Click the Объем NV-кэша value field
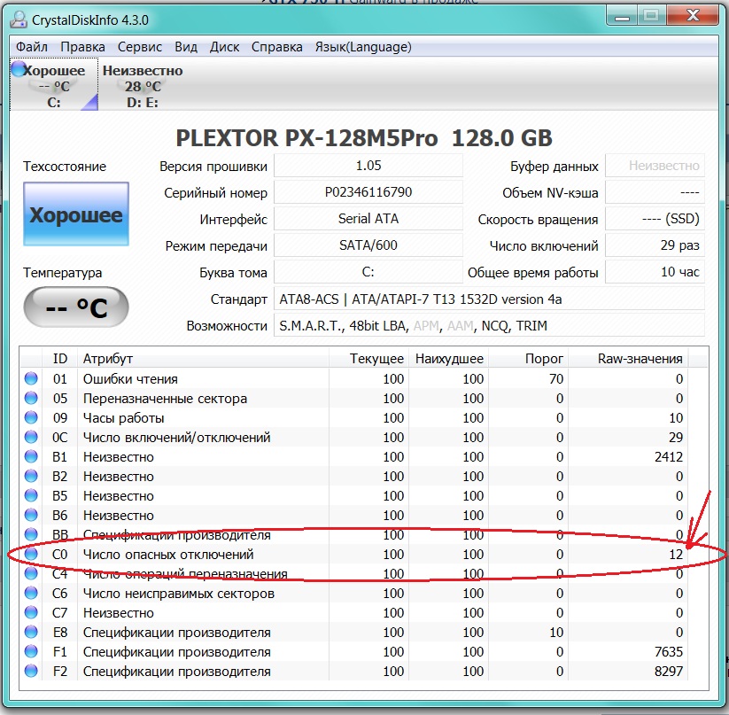 coord(655,192)
